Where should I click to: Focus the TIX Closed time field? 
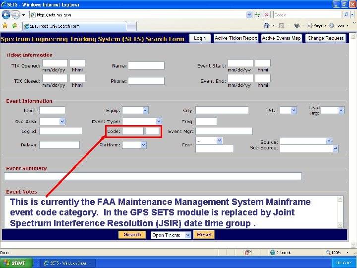pos(77,78)
